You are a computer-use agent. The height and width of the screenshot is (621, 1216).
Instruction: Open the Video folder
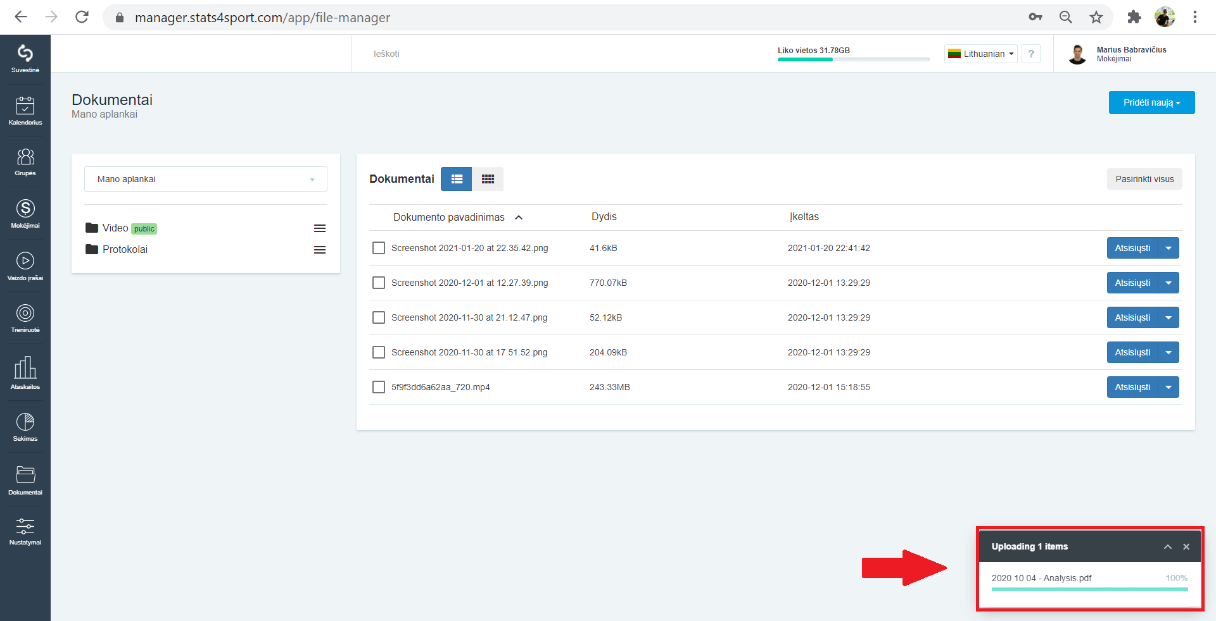pos(115,228)
